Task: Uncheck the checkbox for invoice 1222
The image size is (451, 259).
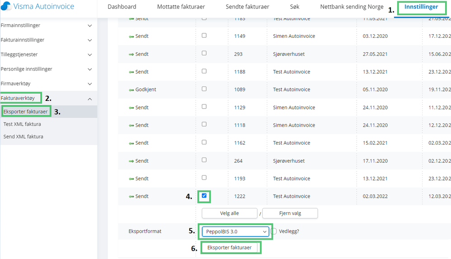Action: [204, 195]
